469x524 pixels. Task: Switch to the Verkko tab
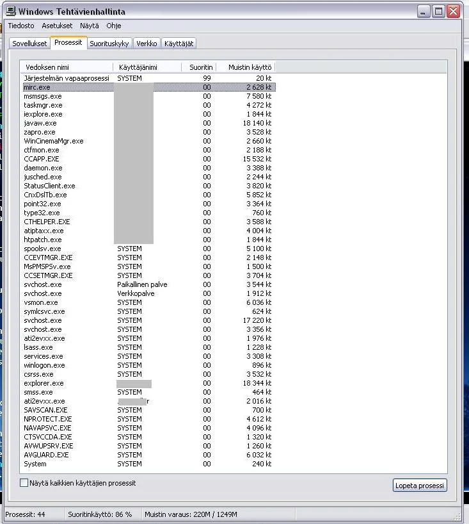click(147, 44)
